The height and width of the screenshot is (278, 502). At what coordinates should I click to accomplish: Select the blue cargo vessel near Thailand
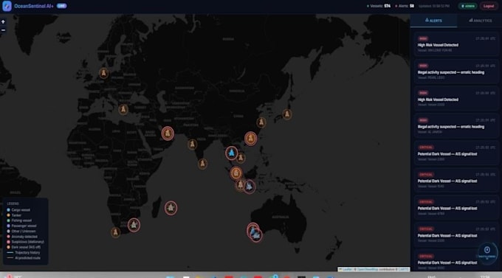[x=232, y=153]
